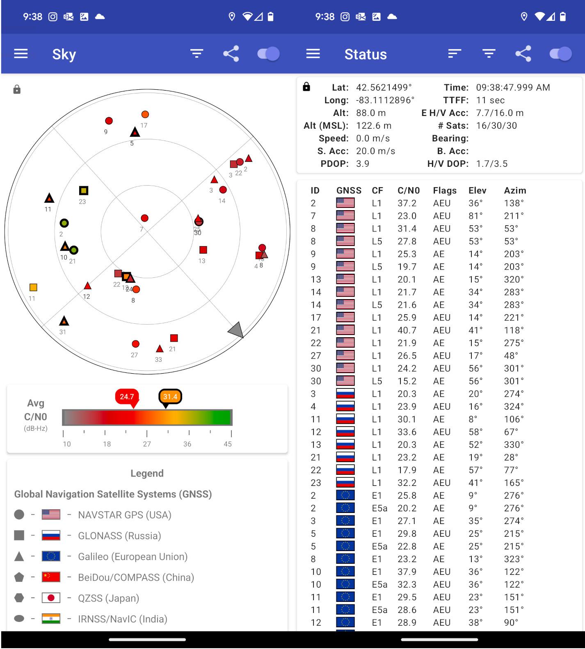Tap the lock icon in Status card
The height and width of the screenshot is (649, 585).
tap(306, 86)
